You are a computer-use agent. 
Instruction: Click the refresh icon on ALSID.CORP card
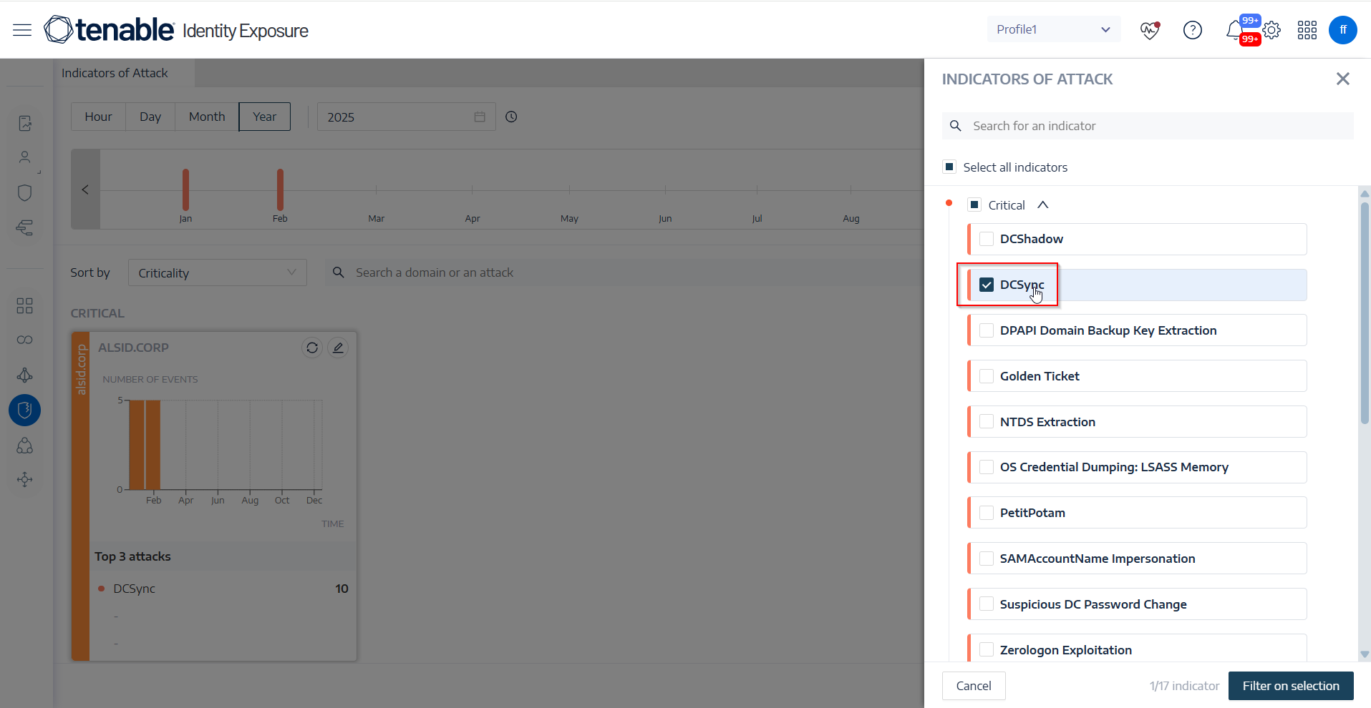pyautogui.click(x=312, y=348)
